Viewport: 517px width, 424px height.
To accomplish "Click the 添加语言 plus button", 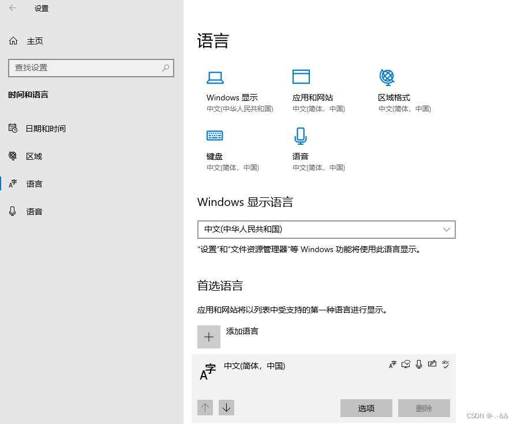I will click(209, 337).
